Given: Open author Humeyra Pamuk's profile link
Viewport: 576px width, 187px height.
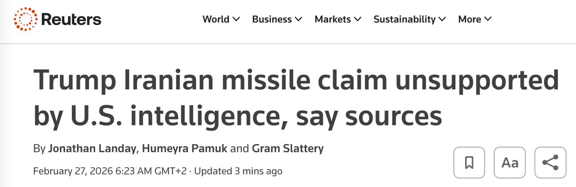Looking at the screenshot, I should coord(184,148).
